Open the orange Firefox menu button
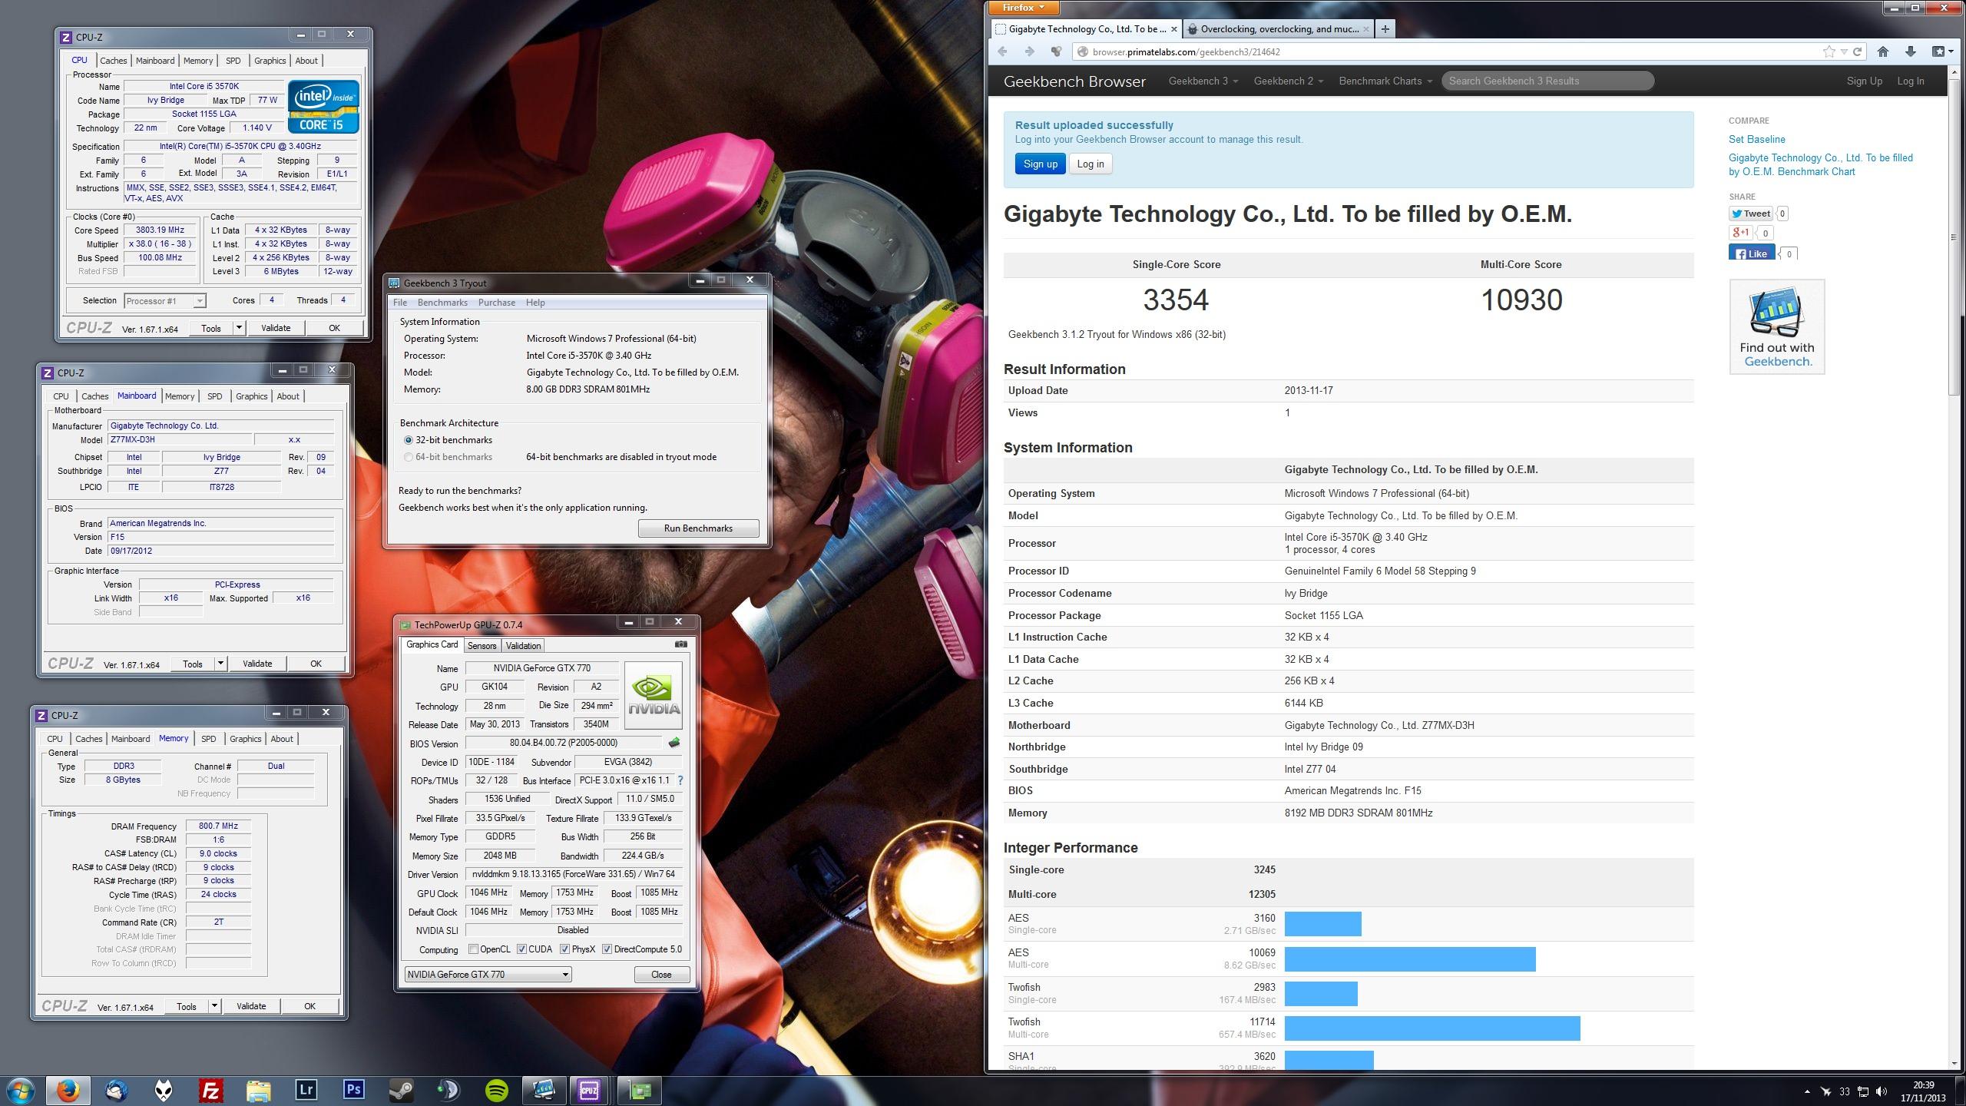 [1024, 8]
